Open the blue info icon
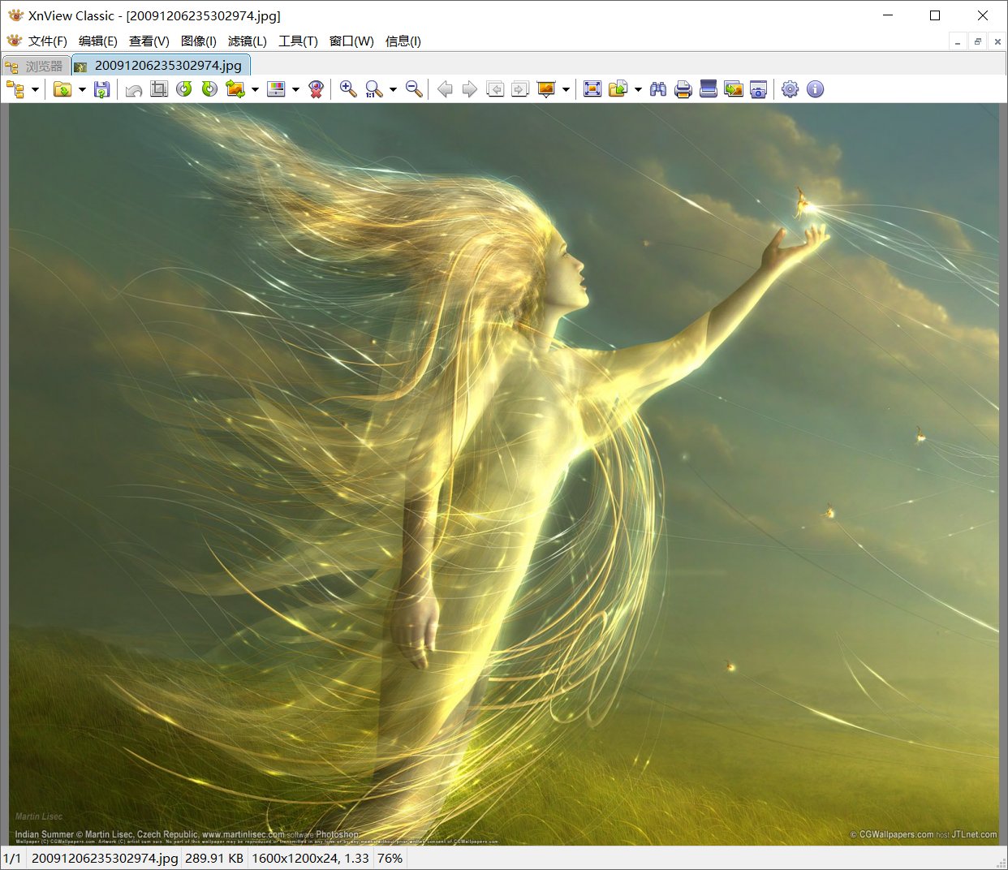The height and width of the screenshot is (870, 1008). [x=816, y=89]
